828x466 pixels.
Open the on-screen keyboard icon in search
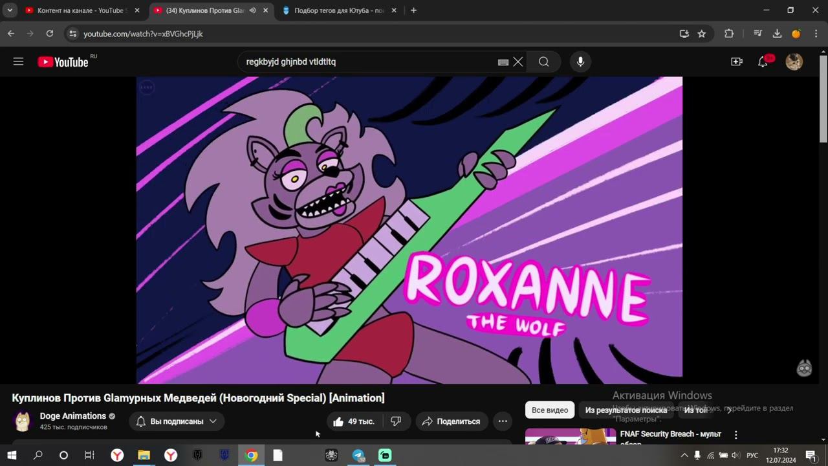pyautogui.click(x=503, y=62)
